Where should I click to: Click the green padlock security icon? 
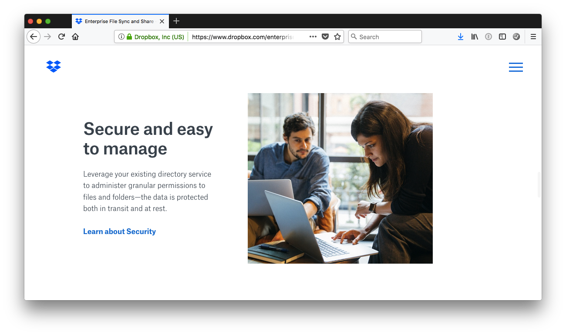(x=129, y=37)
